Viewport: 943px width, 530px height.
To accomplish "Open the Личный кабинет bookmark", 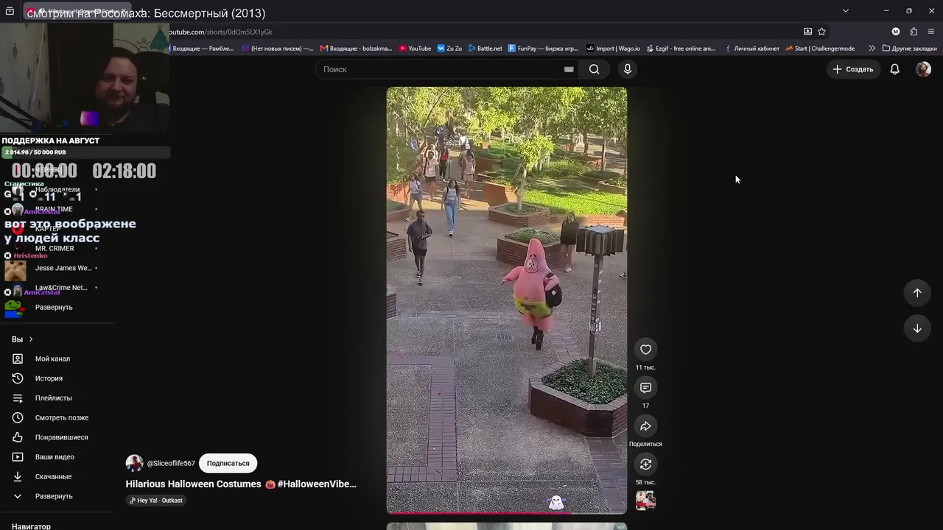I will tap(751, 49).
